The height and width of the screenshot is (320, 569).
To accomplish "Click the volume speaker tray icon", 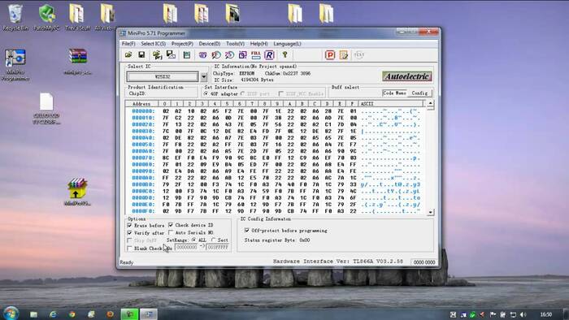I will click(x=523, y=314).
